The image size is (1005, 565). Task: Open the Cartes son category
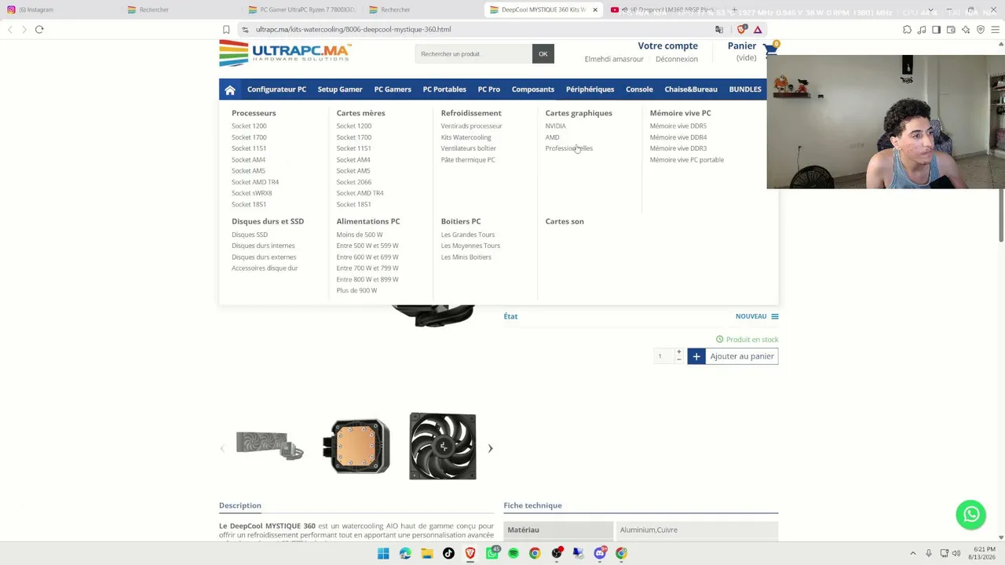(565, 221)
